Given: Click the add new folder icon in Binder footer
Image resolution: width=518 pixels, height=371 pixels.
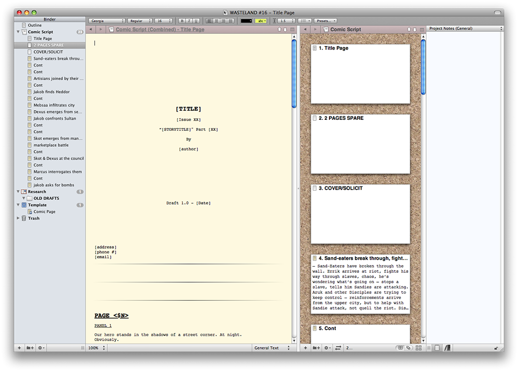Looking at the screenshot, I should pyautogui.click(x=31, y=348).
